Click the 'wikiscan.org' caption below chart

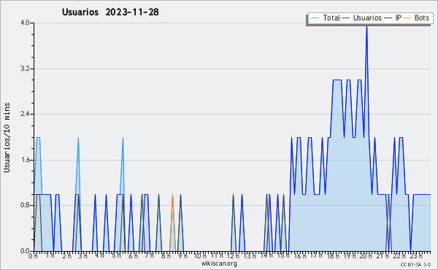[x=219, y=263]
